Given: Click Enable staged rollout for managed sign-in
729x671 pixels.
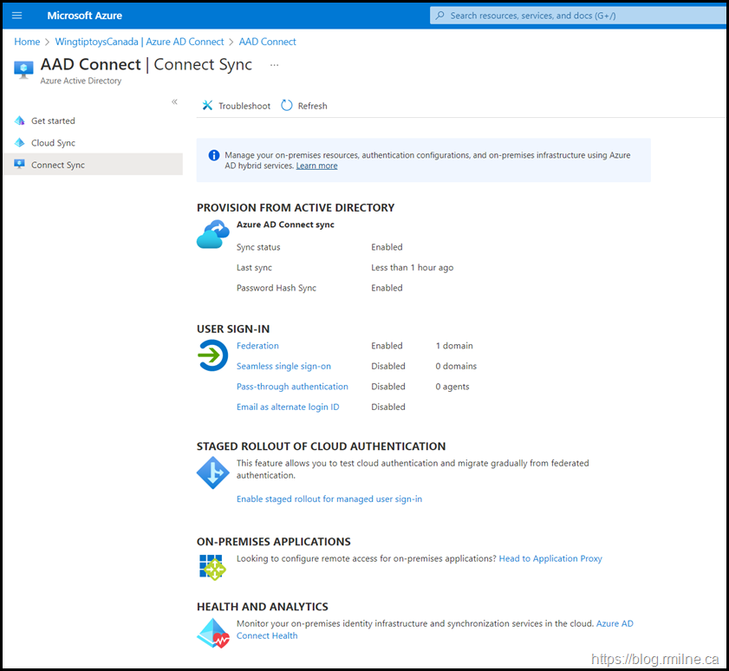Looking at the screenshot, I should coord(329,499).
